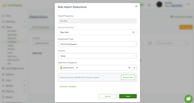Image resolution: width=194 pixels, height=103 pixels.
Task: Click the user profile avatar
Action: (159, 5)
